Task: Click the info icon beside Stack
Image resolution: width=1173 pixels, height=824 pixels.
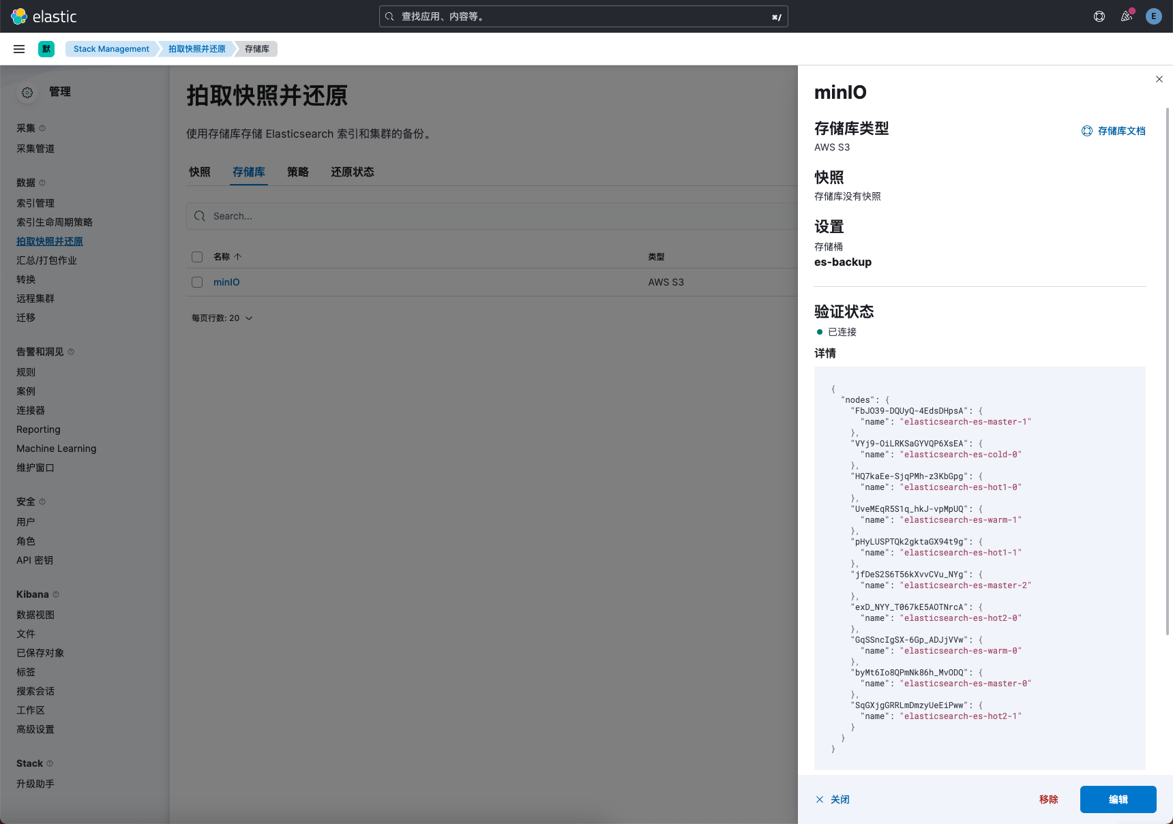Action: [50, 763]
